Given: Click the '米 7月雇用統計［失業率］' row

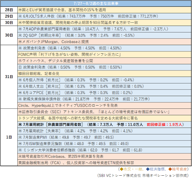Looking at the screenshot, I should (x=105, y=131).
